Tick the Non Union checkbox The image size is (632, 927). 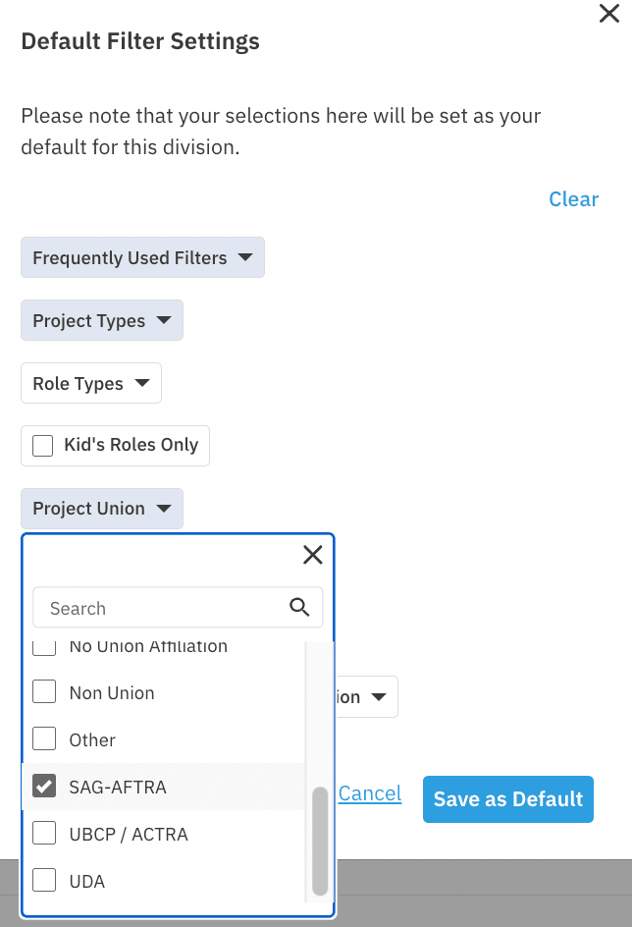(44, 691)
